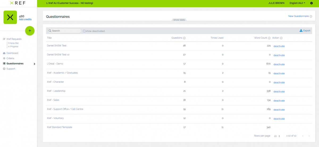This screenshot has height=147, width=319.
Task: Click the green plus add button
Action: pyautogui.click(x=30, y=31)
